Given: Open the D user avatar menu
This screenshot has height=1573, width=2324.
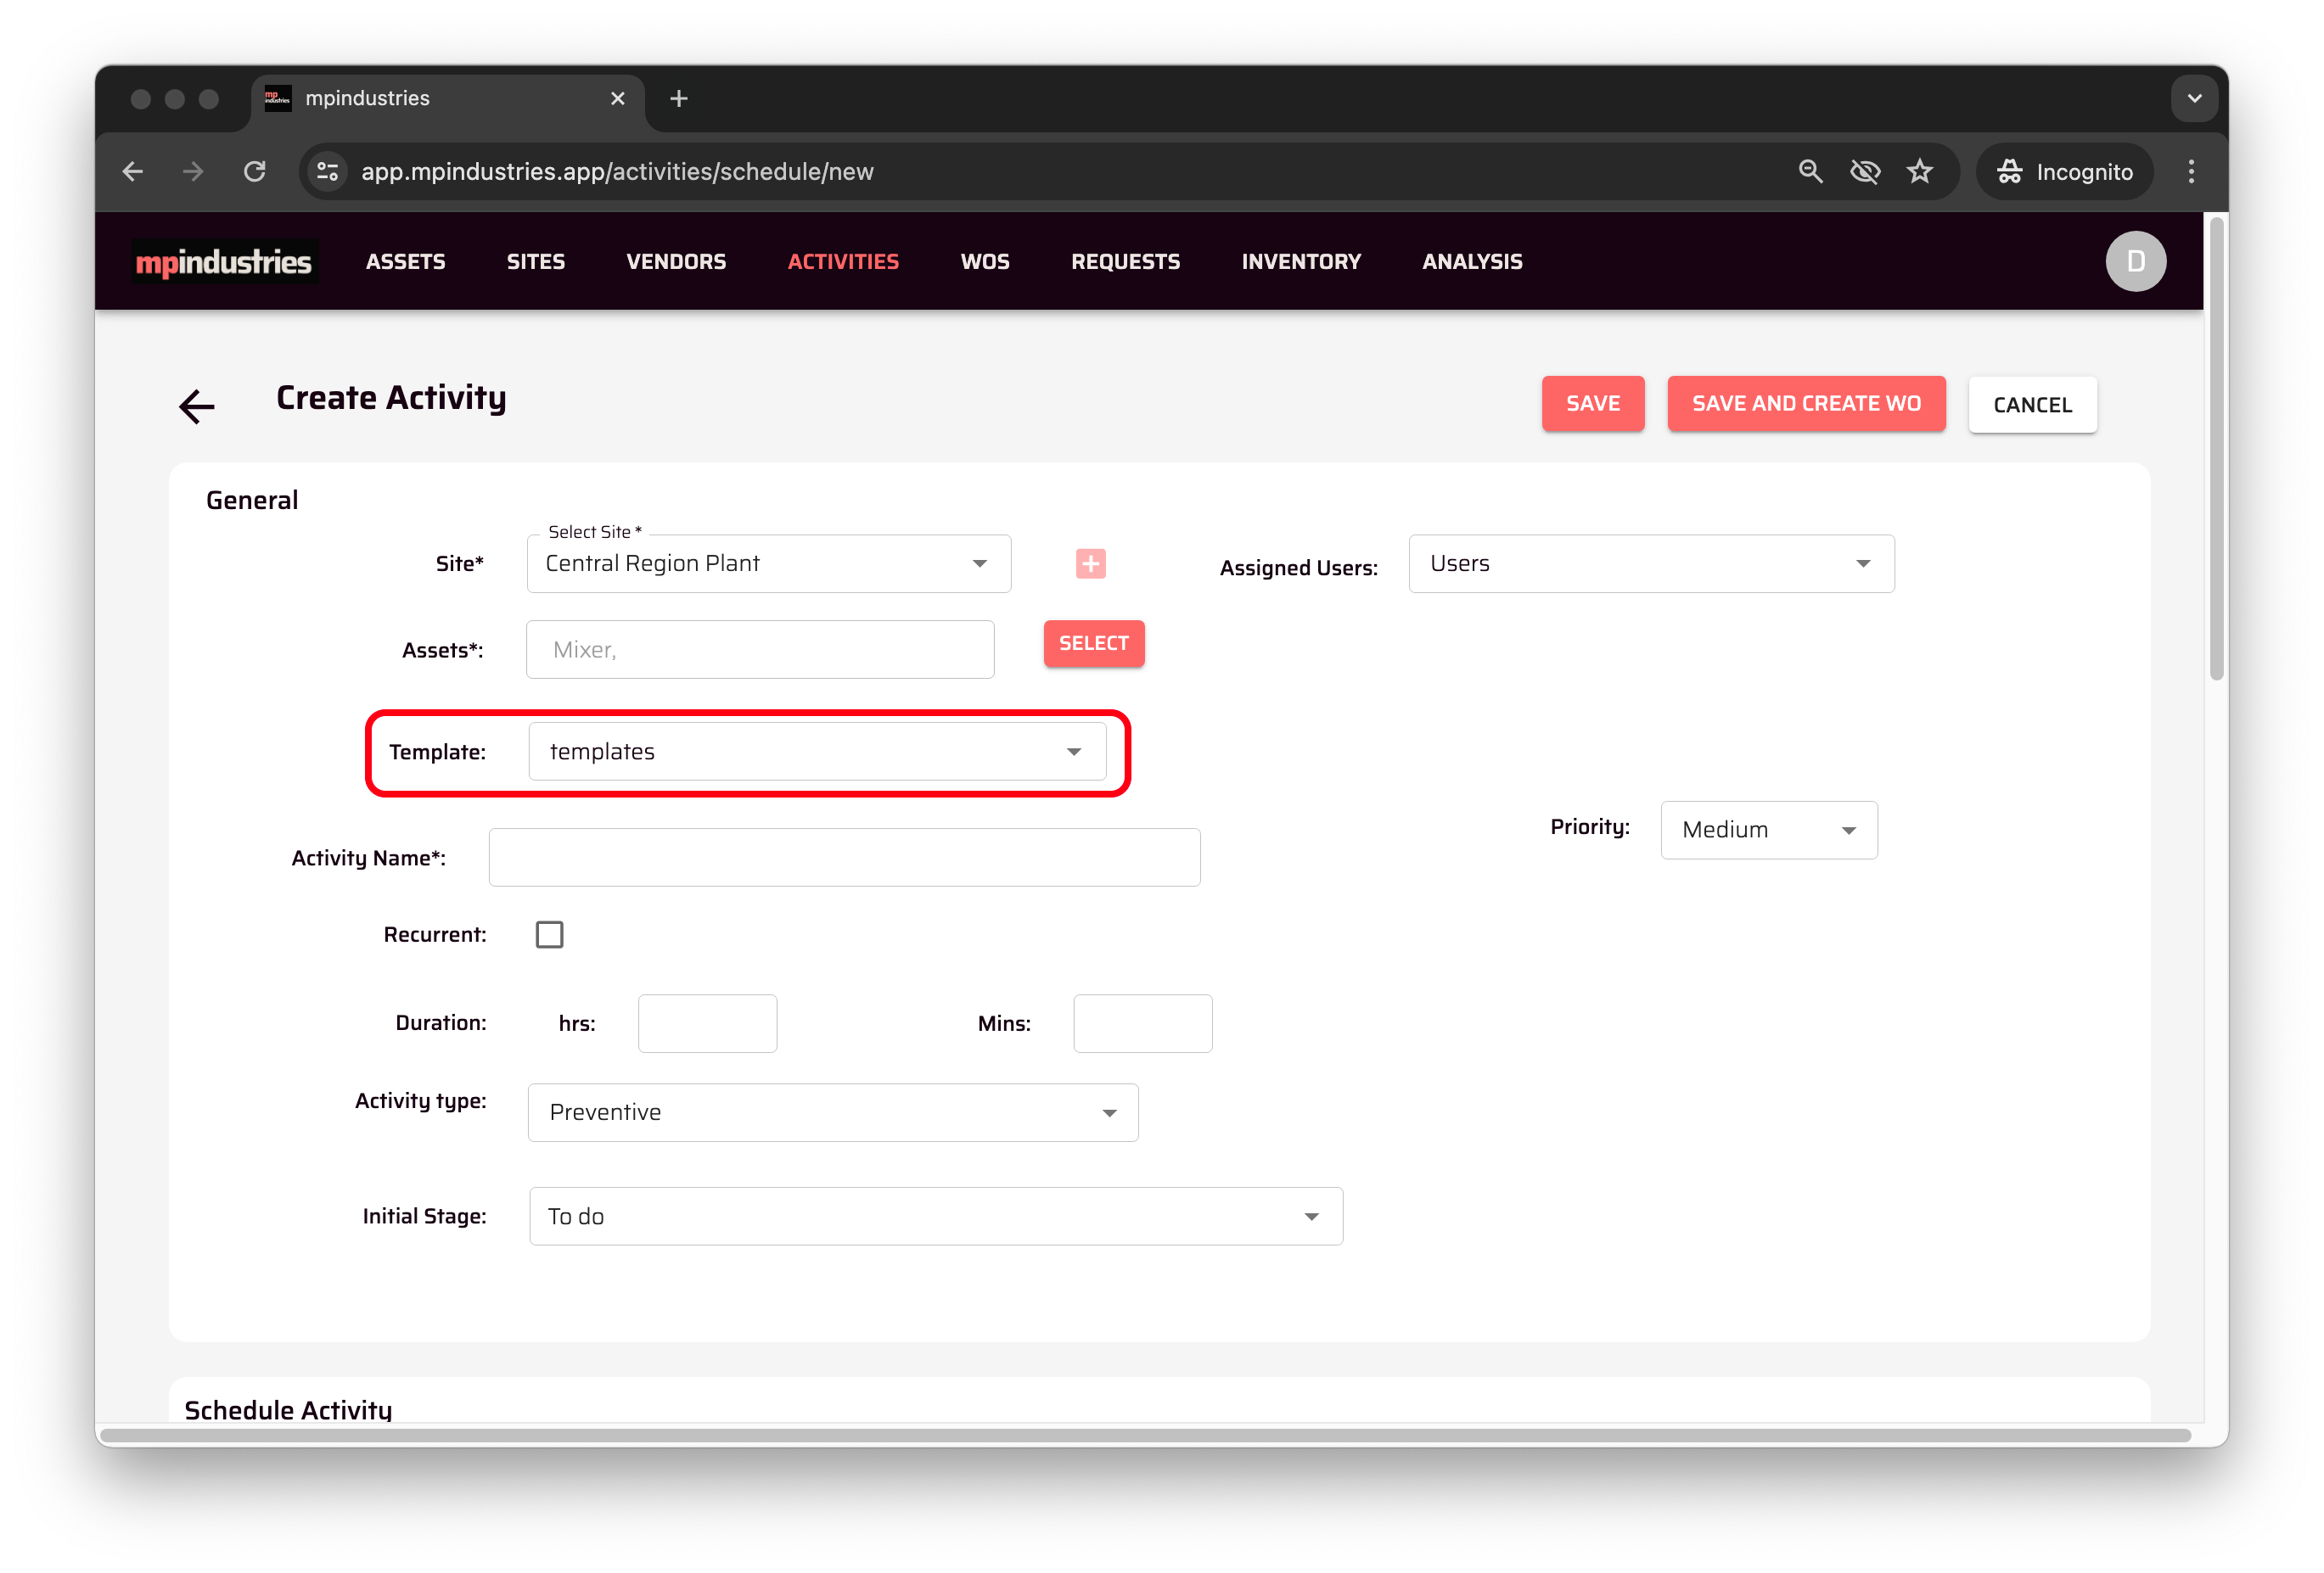Looking at the screenshot, I should coord(2135,262).
